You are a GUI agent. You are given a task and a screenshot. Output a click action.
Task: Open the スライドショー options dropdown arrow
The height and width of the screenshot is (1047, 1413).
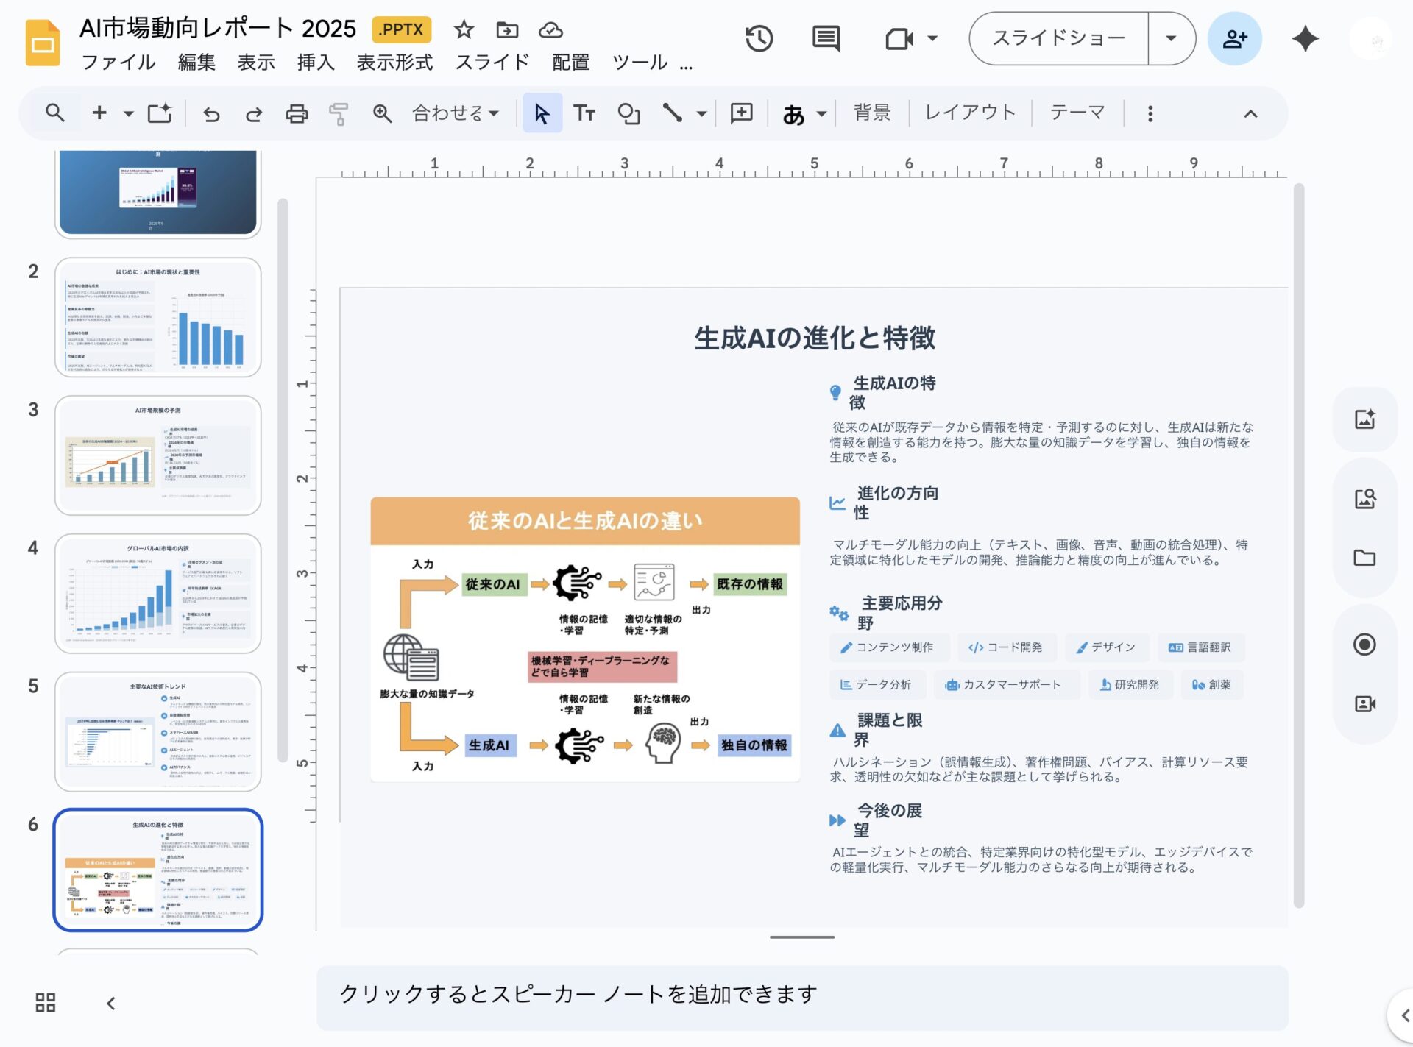tap(1171, 38)
